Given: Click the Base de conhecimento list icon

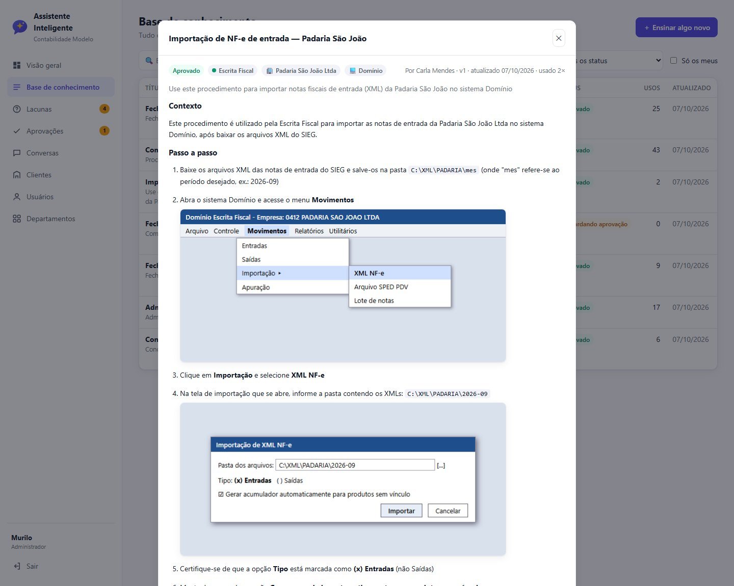Looking at the screenshot, I should (x=17, y=87).
